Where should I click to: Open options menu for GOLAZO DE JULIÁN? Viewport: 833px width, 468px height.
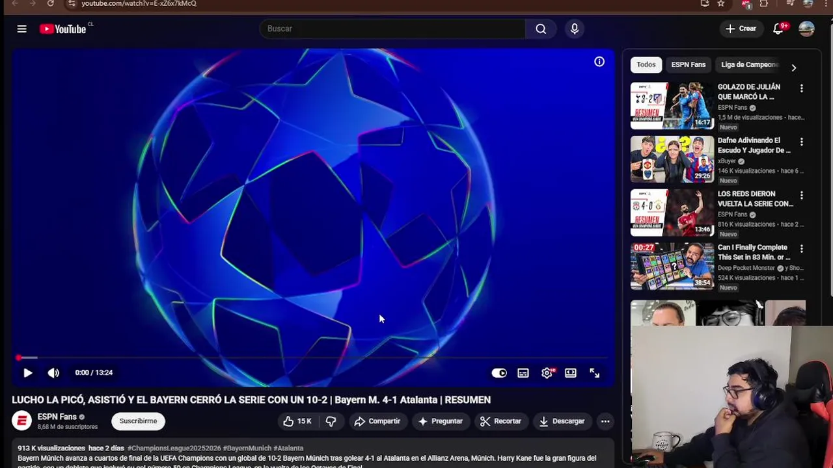[x=801, y=88]
